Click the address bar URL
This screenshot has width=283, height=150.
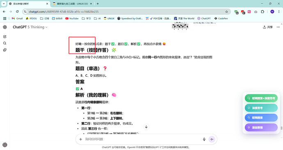pos(64,12)
